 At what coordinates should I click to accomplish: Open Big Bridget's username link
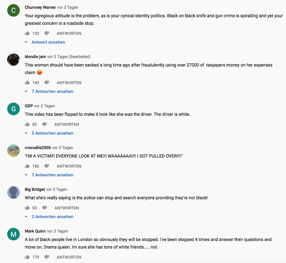tap(35, 189)
